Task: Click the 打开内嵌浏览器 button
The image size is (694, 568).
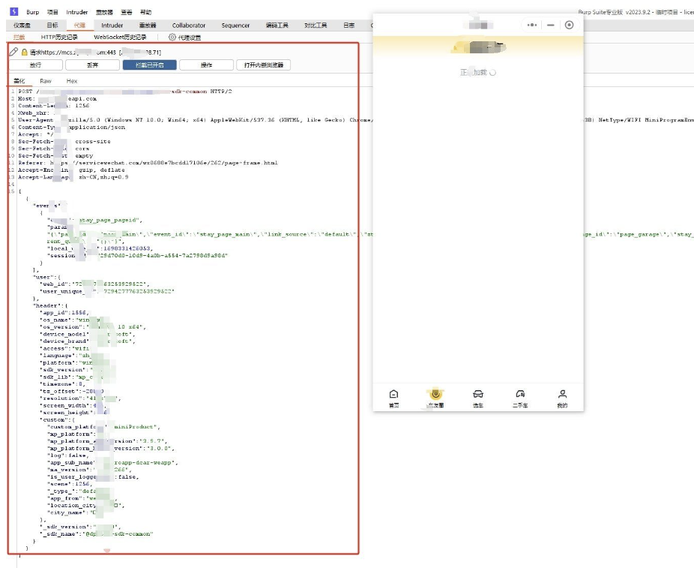Action: [264, 65]
